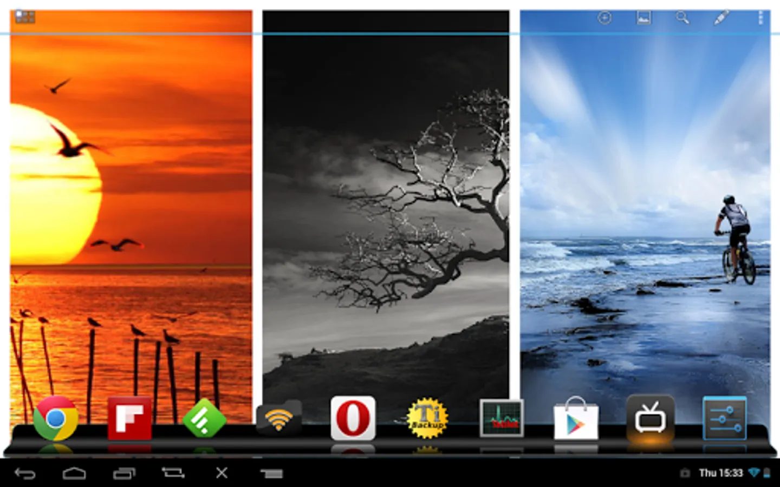The width and height of the screenshot is (780, 487).
Task: Launch the Flipboard app
Action: [x=129, y=418]
